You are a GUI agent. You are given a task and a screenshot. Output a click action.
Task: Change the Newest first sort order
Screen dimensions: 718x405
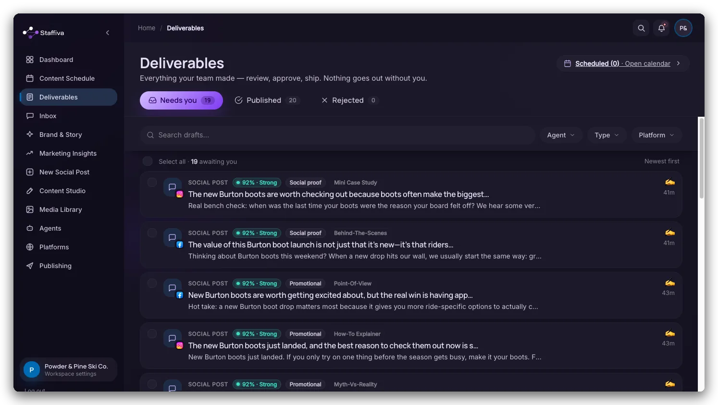pyautogui.click(x=662, y=161)
